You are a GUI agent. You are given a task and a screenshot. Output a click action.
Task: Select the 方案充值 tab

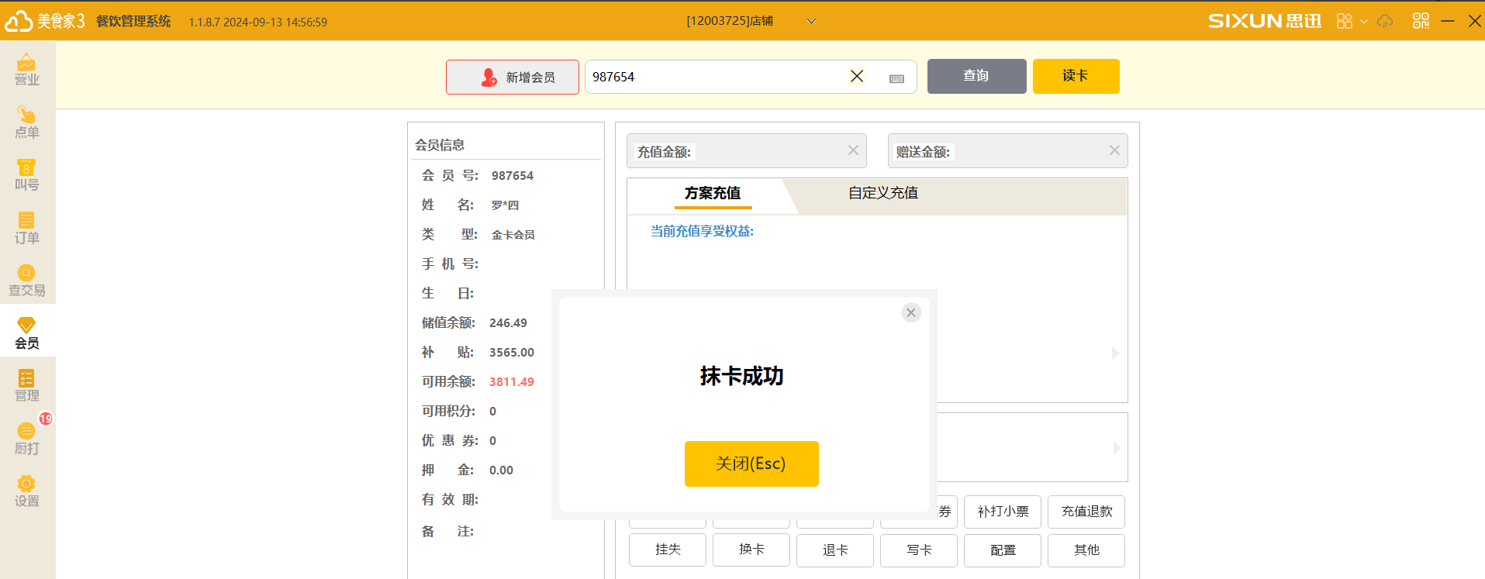tap(712, 193)
